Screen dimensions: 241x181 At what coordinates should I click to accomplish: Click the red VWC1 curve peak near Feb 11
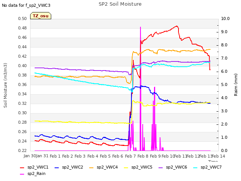point(177,26)
